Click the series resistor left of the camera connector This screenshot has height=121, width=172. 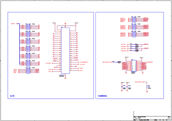(x=116, y=62)
